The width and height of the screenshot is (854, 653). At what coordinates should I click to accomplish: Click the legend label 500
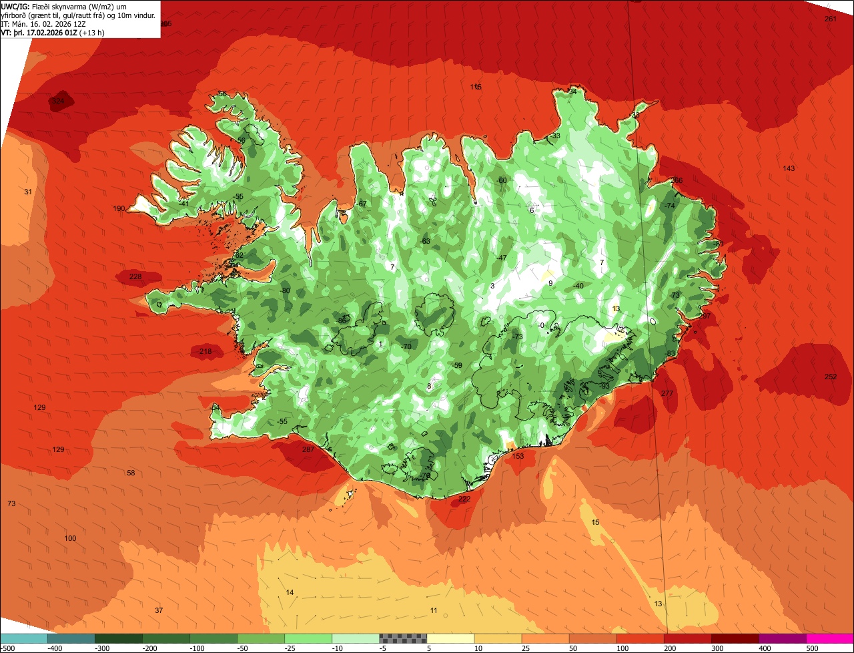[812, 648]
